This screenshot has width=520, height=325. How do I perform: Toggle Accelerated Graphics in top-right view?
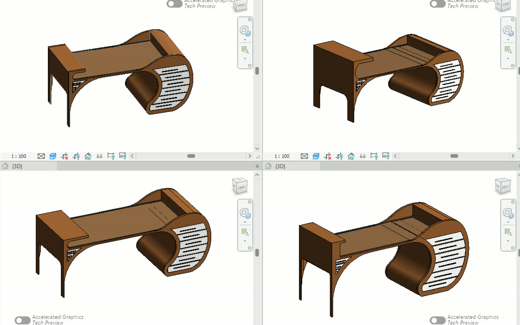coord(437,4)
